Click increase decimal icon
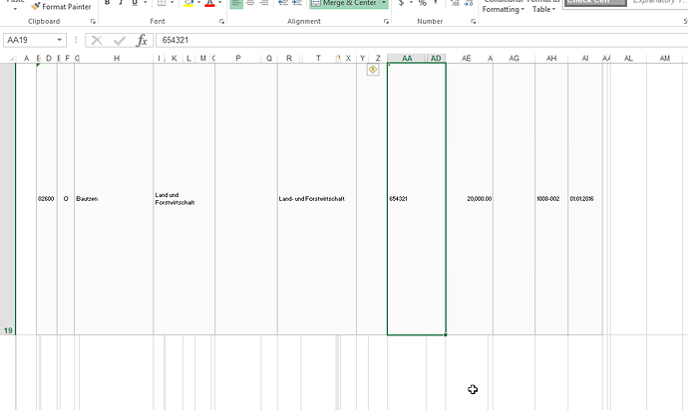This screenshot has height=410, width=688. [x=455, y=3]
